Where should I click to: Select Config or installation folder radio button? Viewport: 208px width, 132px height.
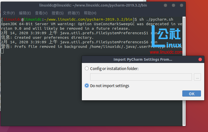[87, 69]
